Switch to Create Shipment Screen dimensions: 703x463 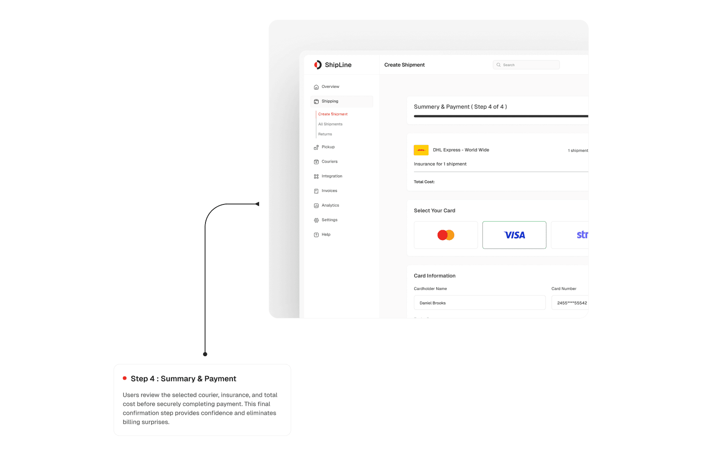pyautogui.click(x=333, y=114)
